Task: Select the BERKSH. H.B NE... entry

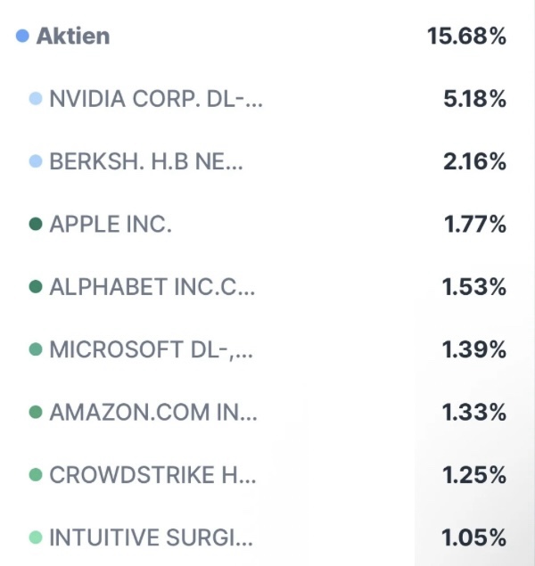Action: click(x=145, y=161)
